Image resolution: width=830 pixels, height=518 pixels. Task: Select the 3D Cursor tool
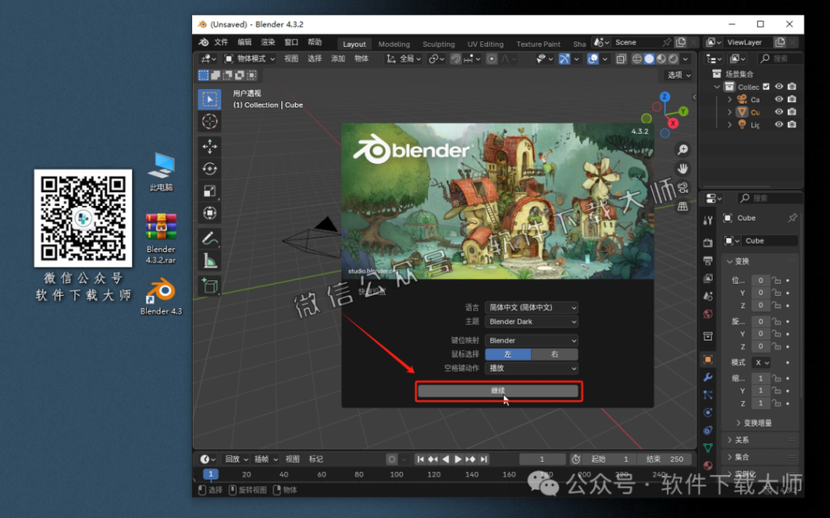coord(209,120)
